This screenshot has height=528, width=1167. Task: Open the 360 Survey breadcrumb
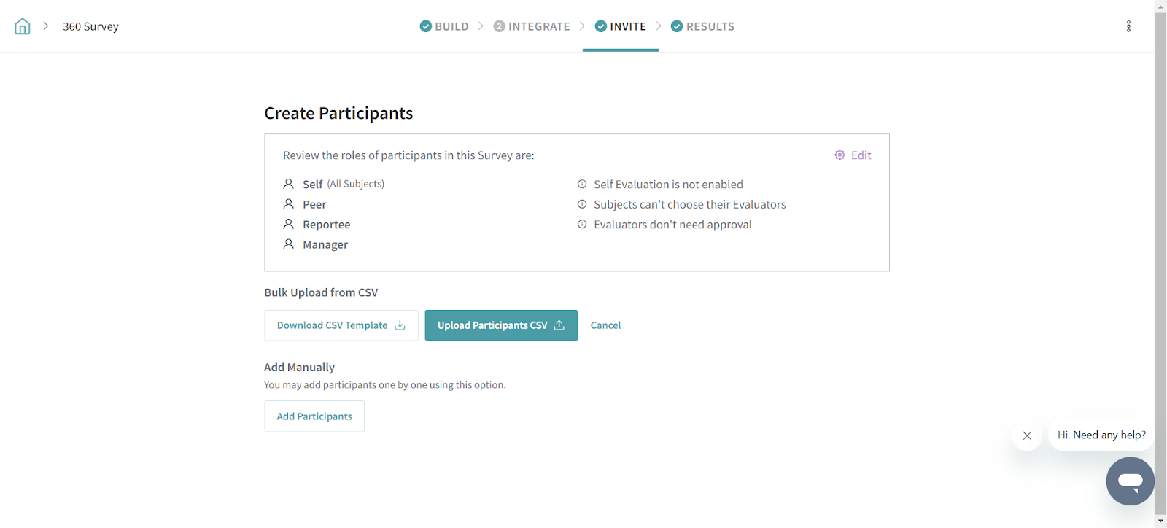[x=90, y=26]
